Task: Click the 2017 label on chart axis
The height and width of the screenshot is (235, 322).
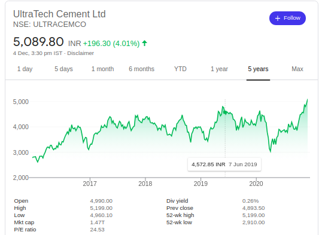Action: click(90, 184)
